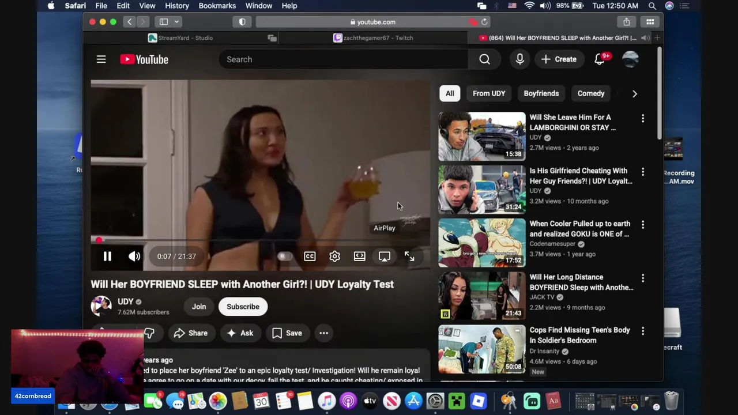Open more actions ellipsis below the video
Viewport: 738px width, 415px height.
[x=324, y=333]
